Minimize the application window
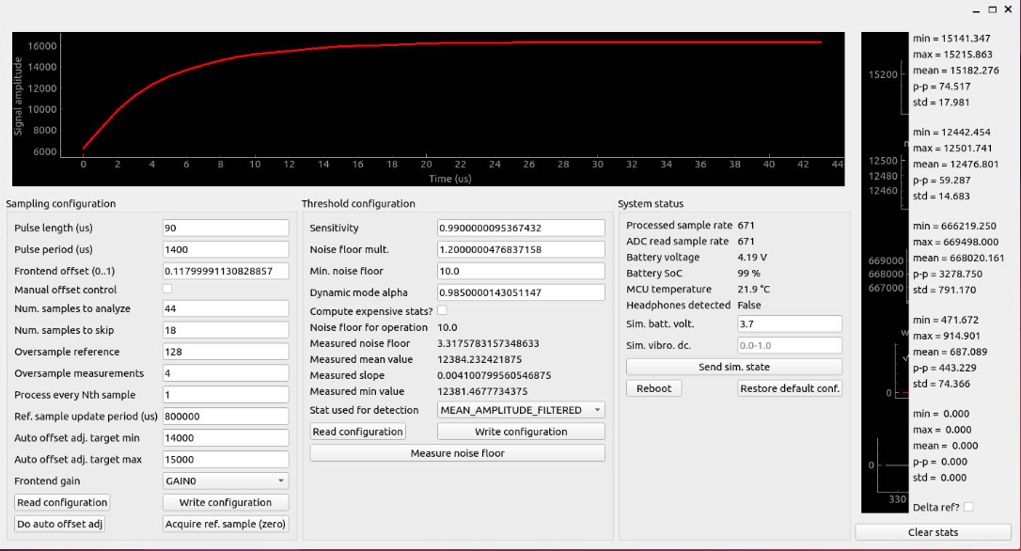The width and height of the screenshot is (1021, 551). [x=976, y=10]
